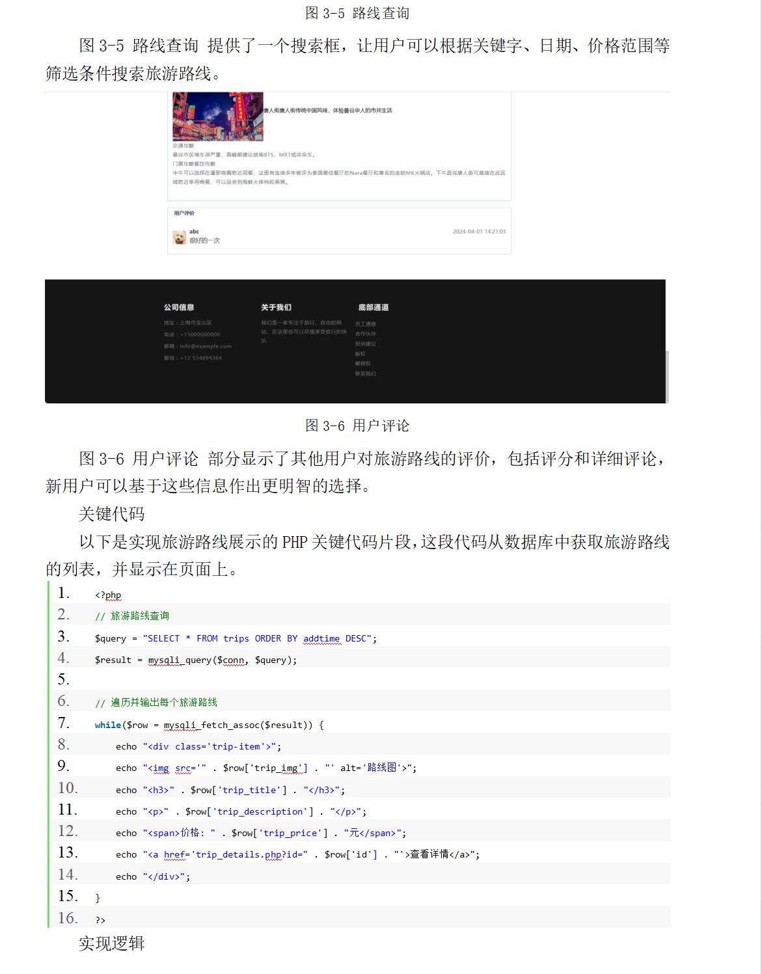
Task: Open the "合作伙伴" footer link
Action: 366,334
